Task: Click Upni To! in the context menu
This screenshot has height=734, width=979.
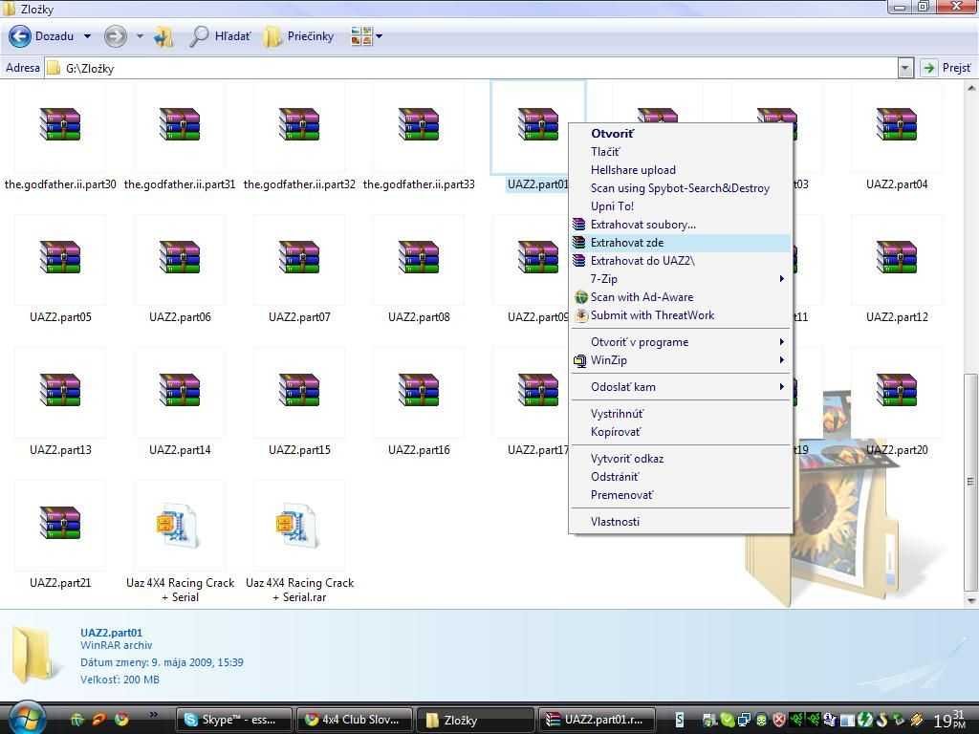Action: coord(681,206)
